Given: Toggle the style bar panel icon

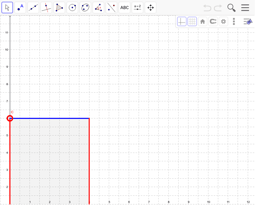Looking at the screenshot, I should [x=248, y=21].
